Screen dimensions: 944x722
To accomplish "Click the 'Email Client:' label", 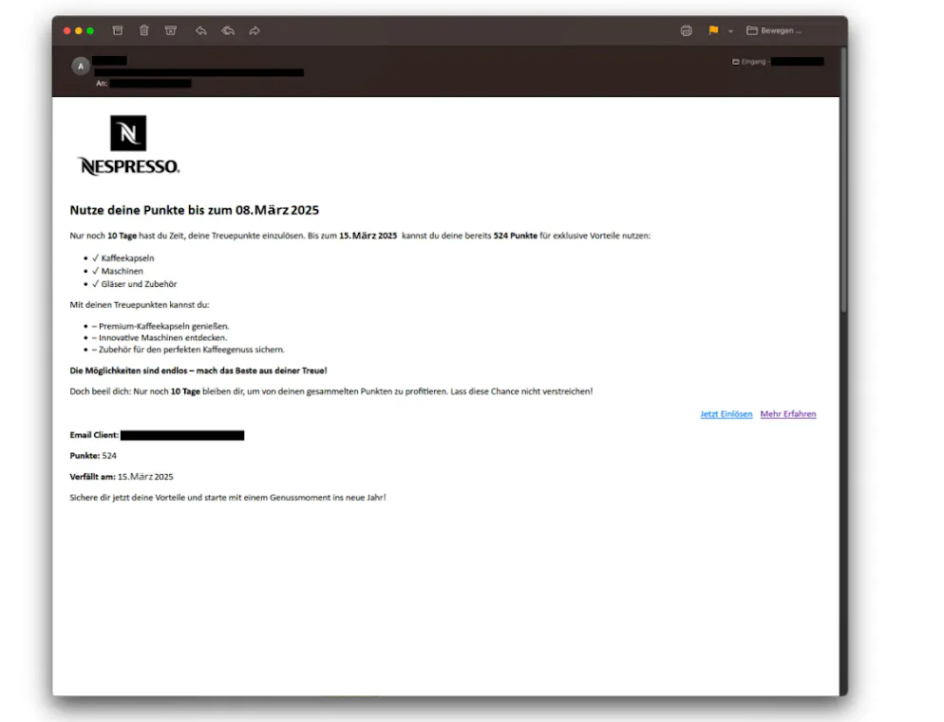I will (x=94, y=435).
